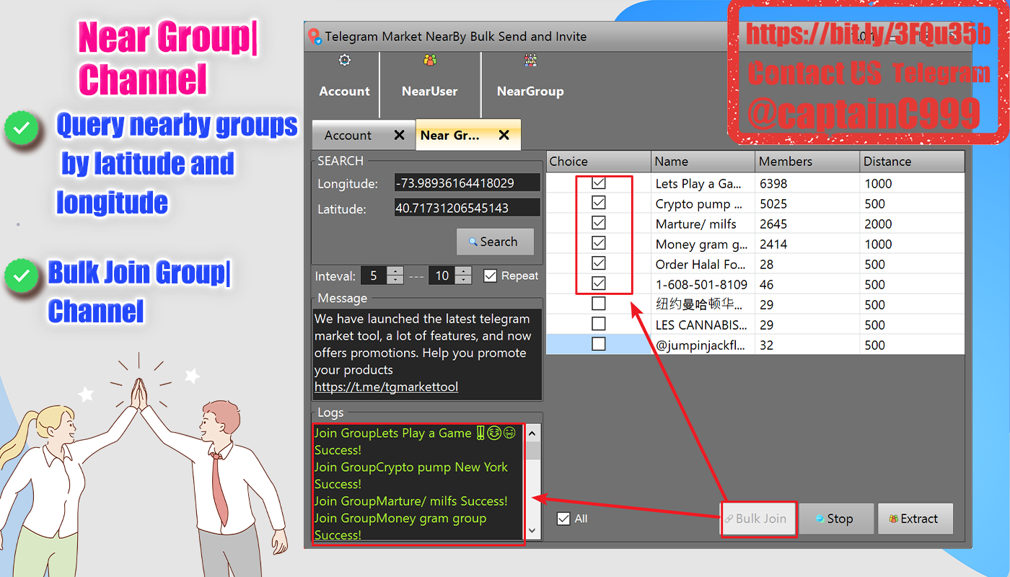Viewport: 1010px width, 577px height.
Task: Close the Account tab with X
Action: point(399,135)
